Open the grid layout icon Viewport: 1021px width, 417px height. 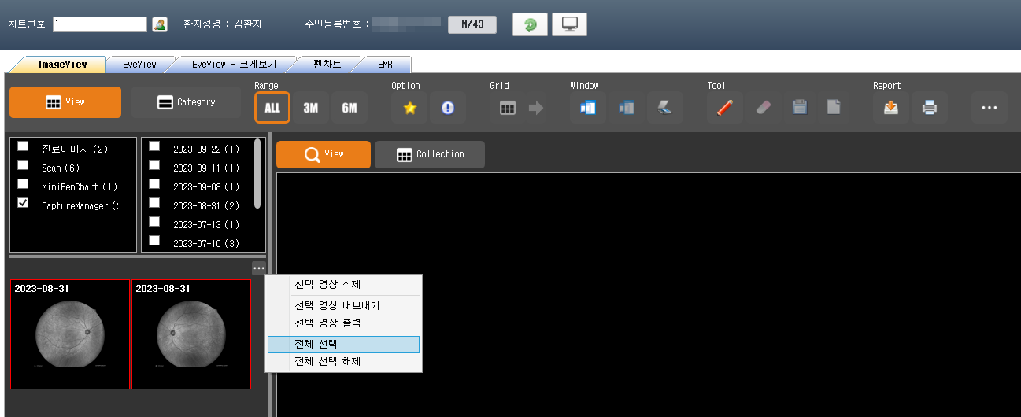tap(508, 108)
